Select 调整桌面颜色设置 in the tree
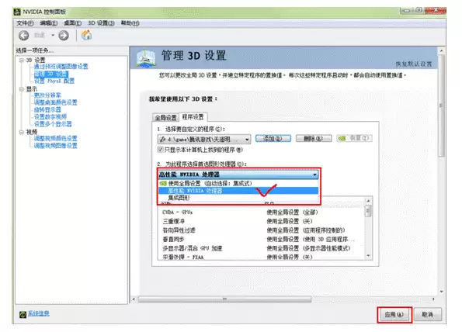The image size is (462, 332). [55, 102]
